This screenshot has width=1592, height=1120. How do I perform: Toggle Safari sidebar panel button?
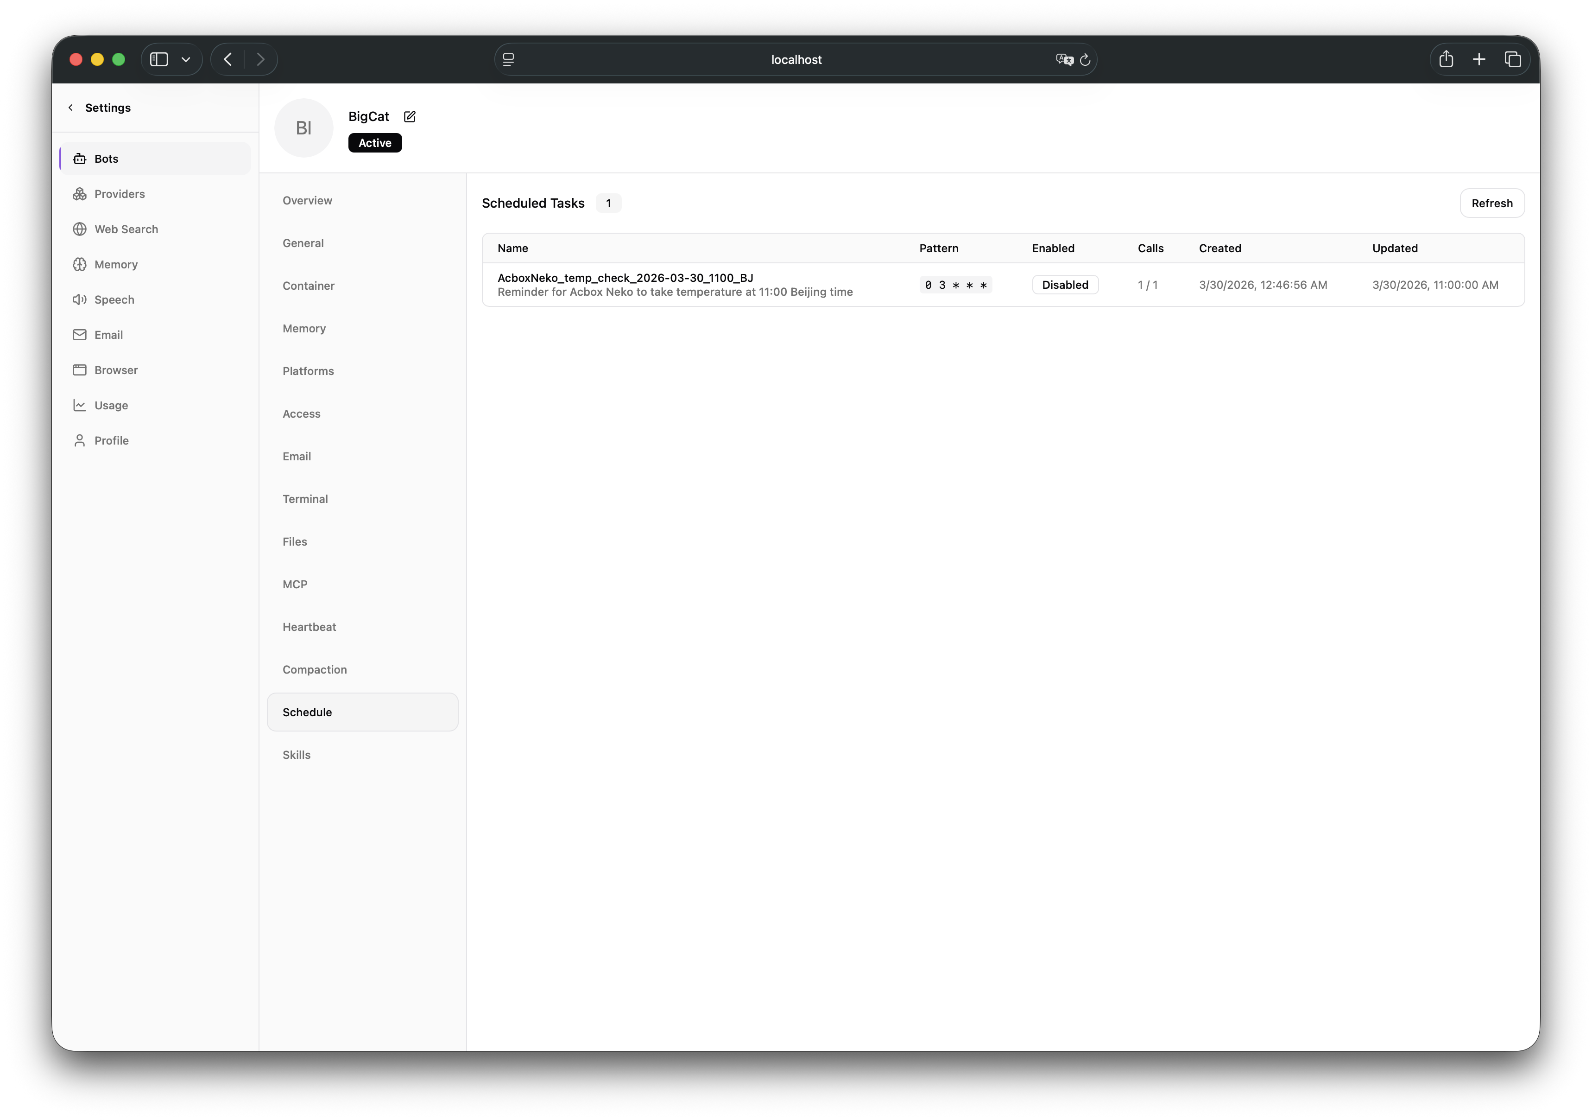click(x=159, y=60)
